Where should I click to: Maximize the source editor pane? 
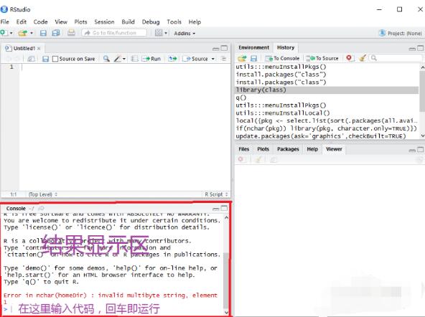(224, 48)
